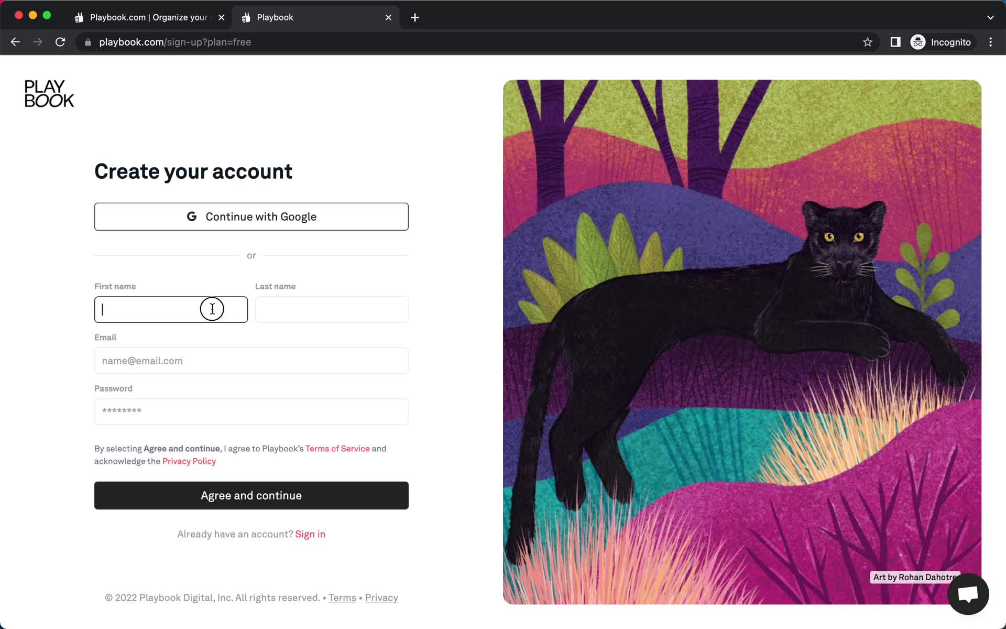Viewport: 1006px width, 629px height.
Task: Click the back navigation arrow
Action: [15, 42]
